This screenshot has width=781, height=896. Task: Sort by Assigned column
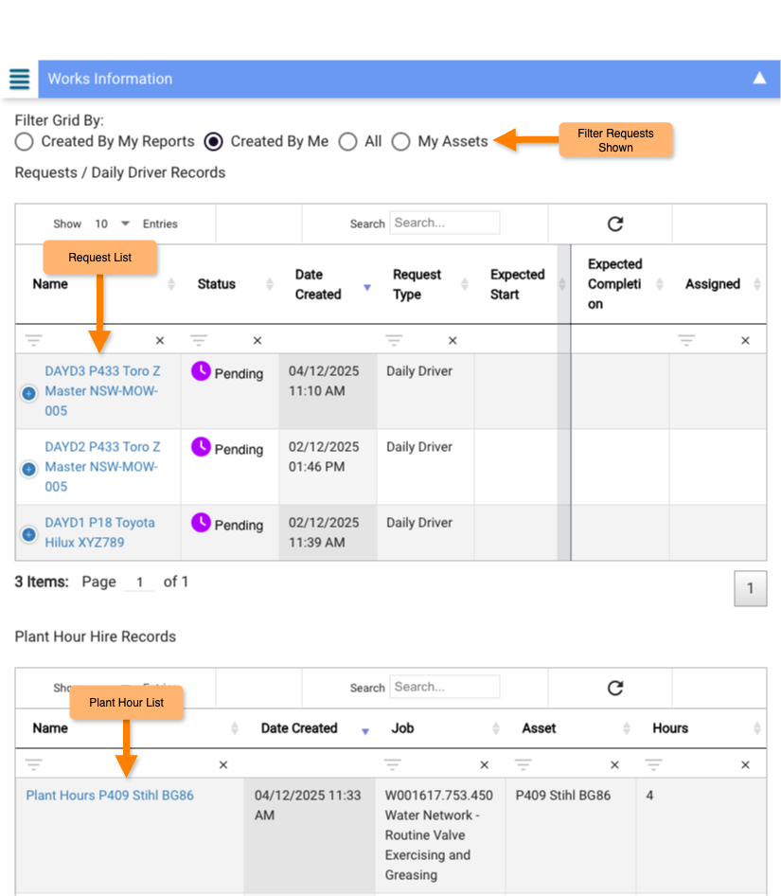pyautogui.click(x=757, y=283)
